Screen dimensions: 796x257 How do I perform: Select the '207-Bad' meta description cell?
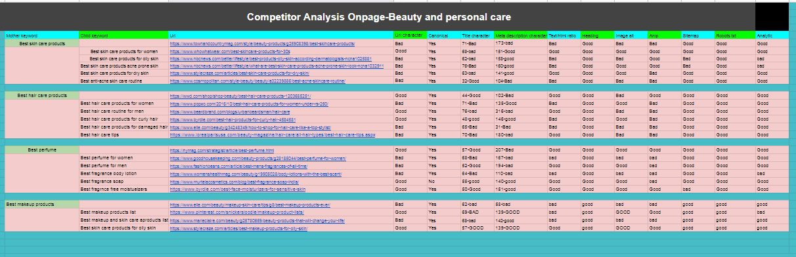point(521,151)
